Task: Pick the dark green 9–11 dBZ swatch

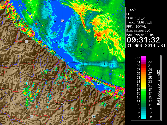Action: [x=144, y=105]
